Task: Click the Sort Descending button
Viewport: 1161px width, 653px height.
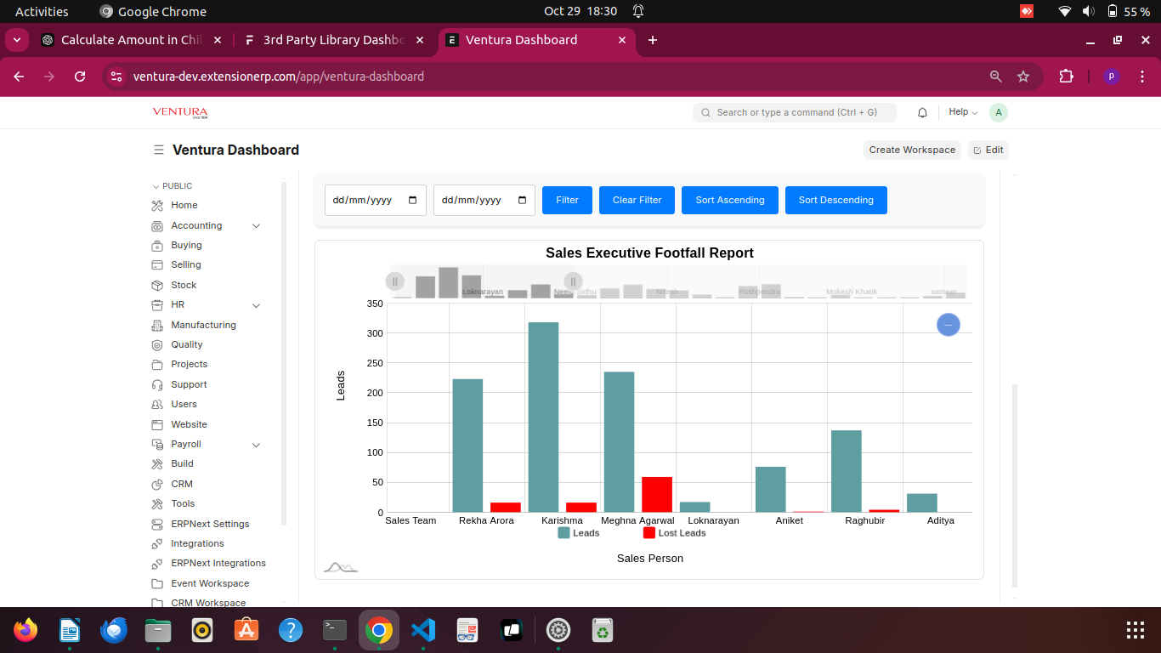Action: pos(836,200)
